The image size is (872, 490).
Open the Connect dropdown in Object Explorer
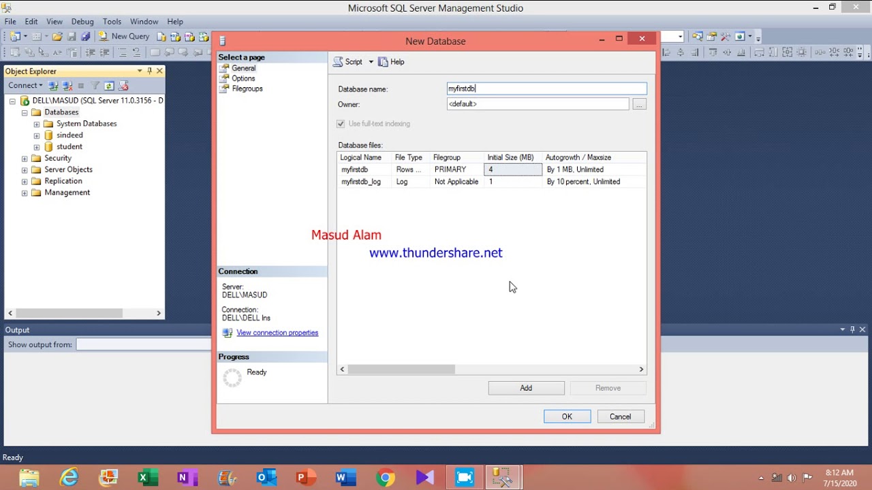pos(25,86)
